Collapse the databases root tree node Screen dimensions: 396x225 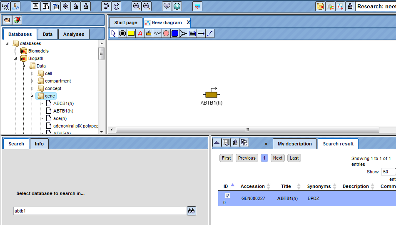coord(7,43)
